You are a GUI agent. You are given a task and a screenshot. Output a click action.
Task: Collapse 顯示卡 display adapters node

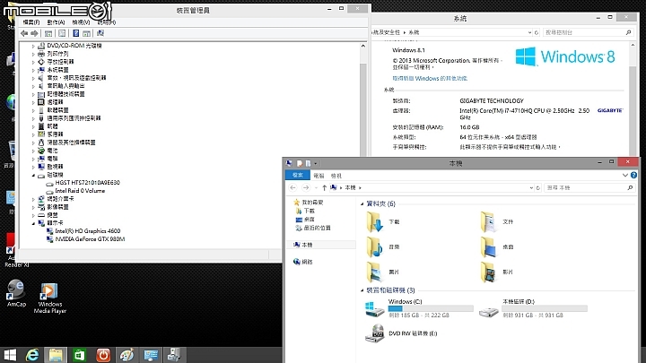(x=33, y=223)
